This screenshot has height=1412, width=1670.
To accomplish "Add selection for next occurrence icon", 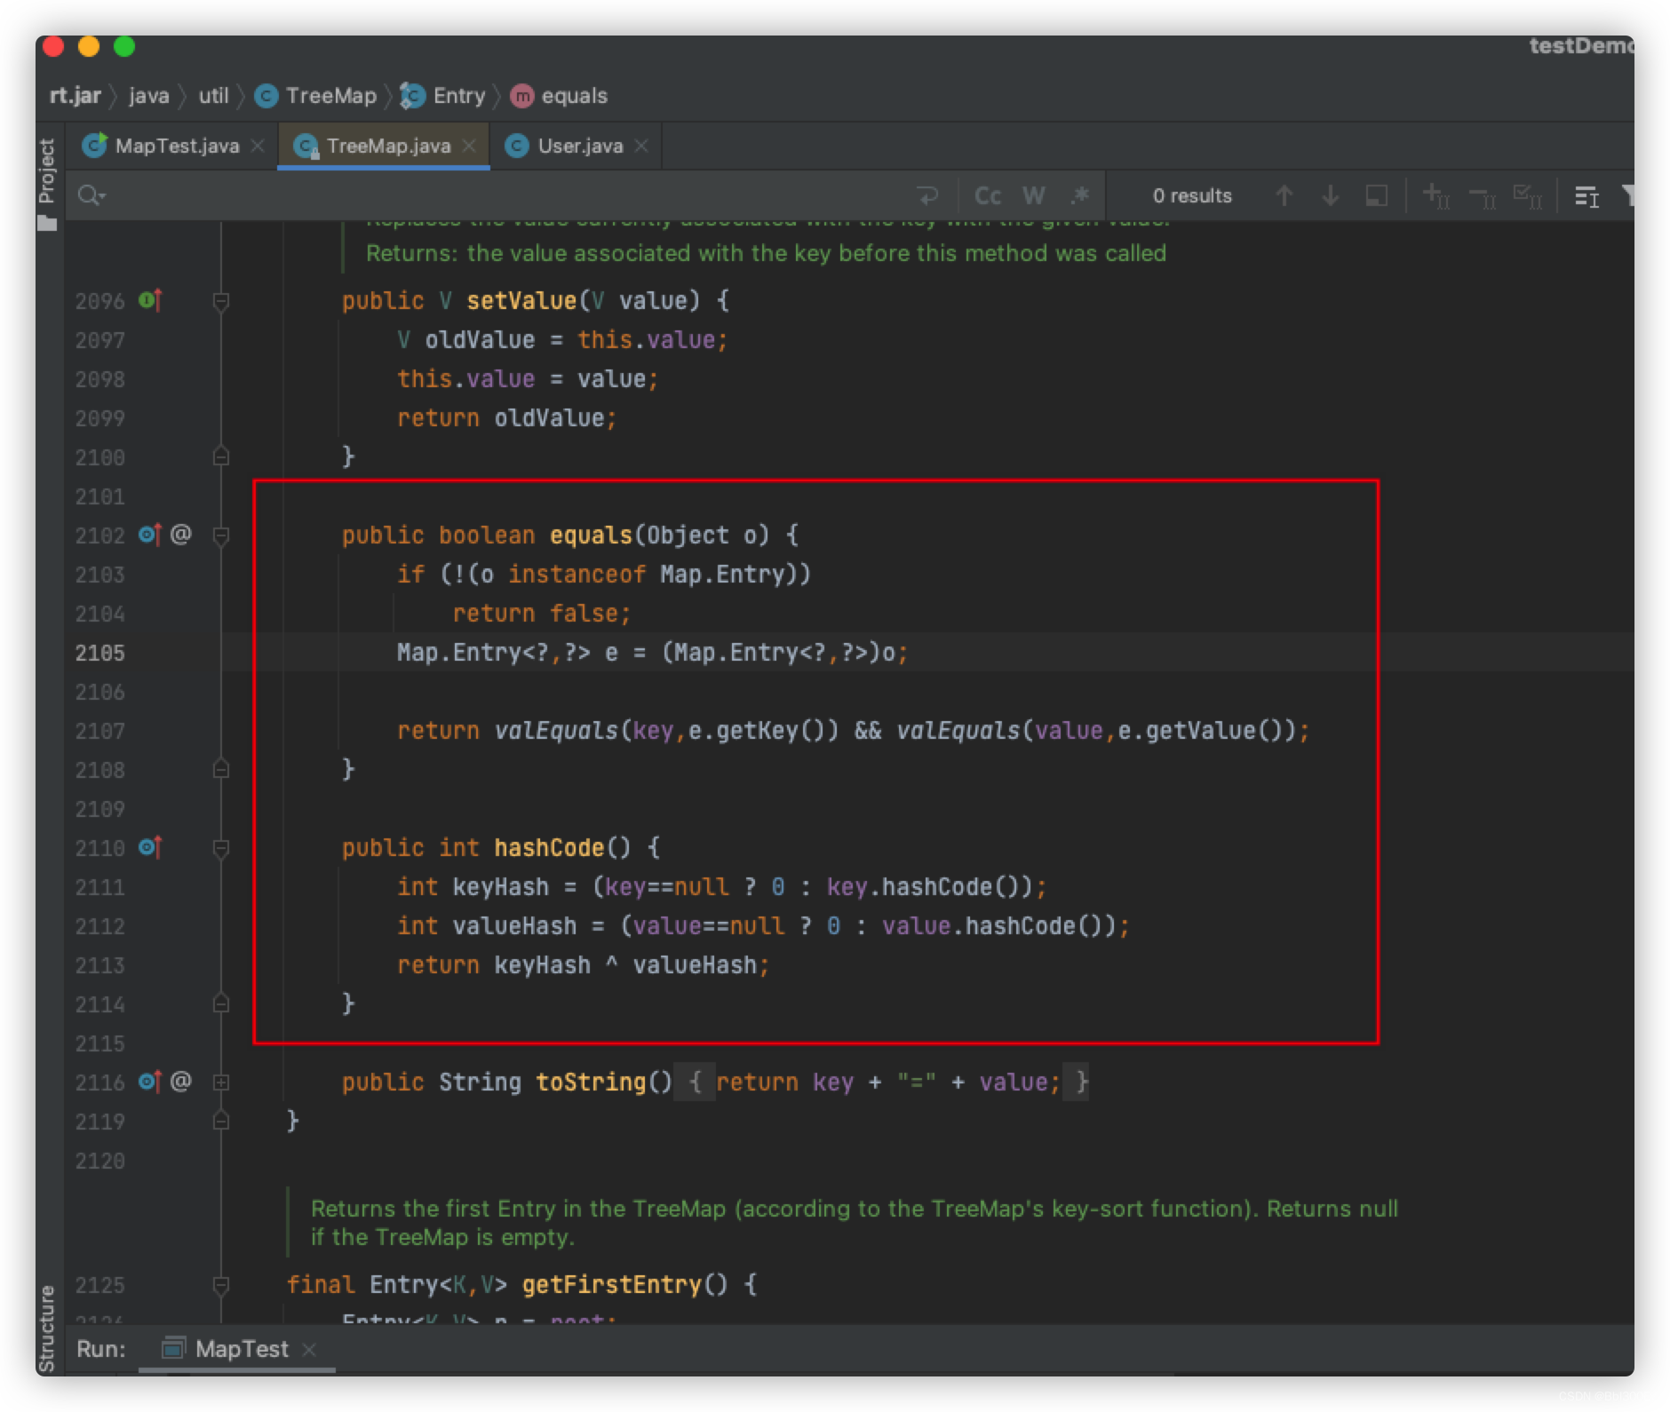I will click(1435, 195).
